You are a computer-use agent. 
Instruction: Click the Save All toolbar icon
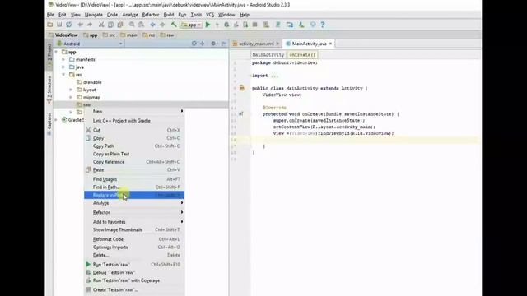pyautogui.click(x=59, y=25)
